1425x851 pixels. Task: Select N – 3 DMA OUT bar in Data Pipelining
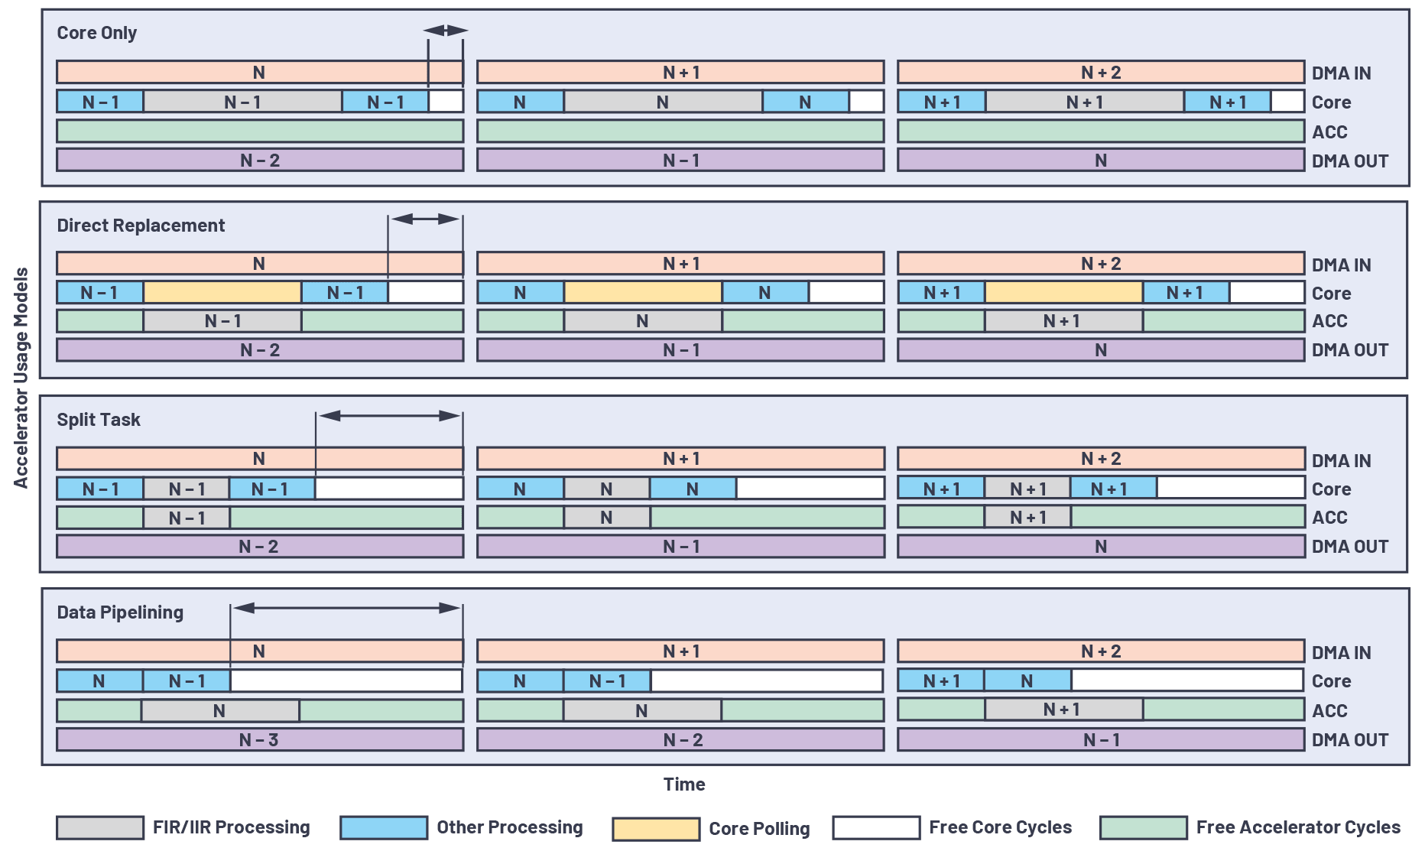[260, 740]
